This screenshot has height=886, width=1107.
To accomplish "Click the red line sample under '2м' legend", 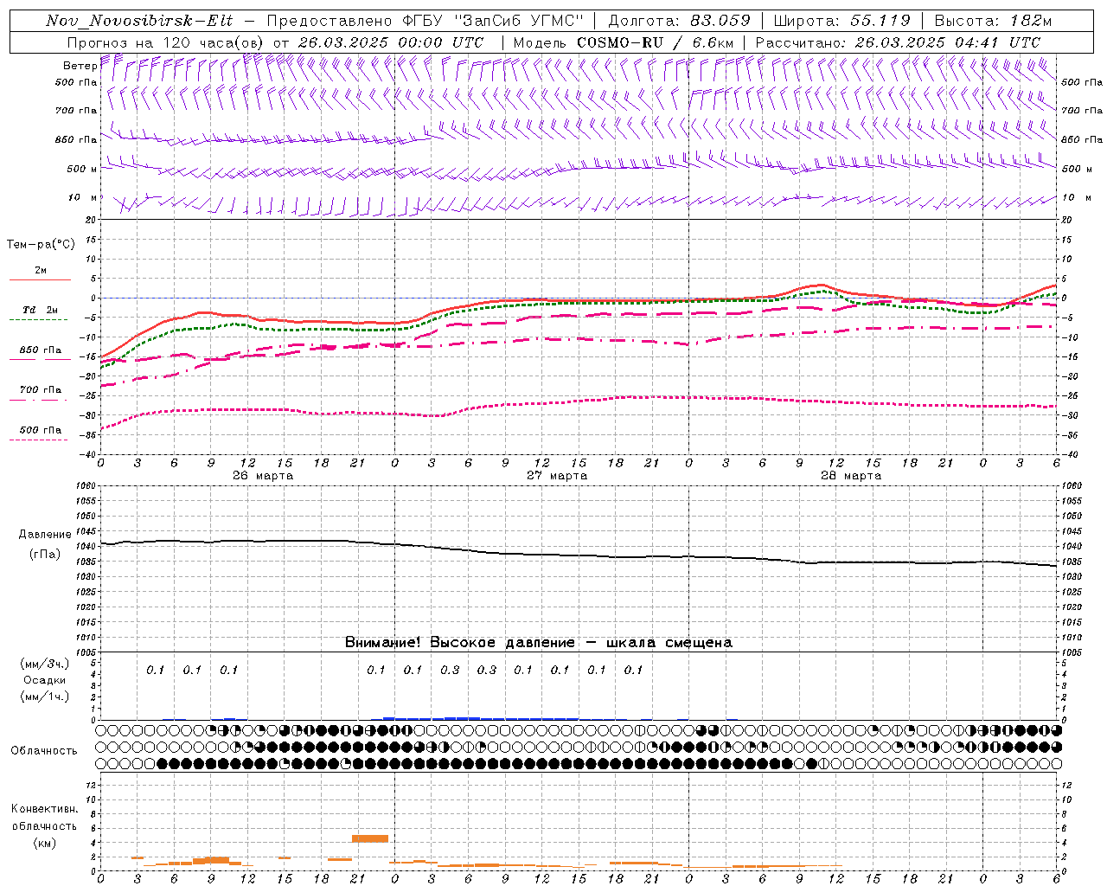I will 40,279.
